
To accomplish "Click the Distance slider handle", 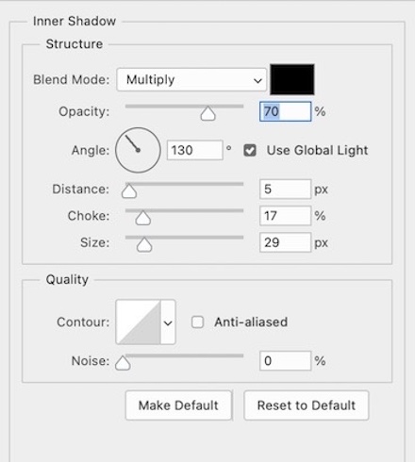I will coord(129,190).
